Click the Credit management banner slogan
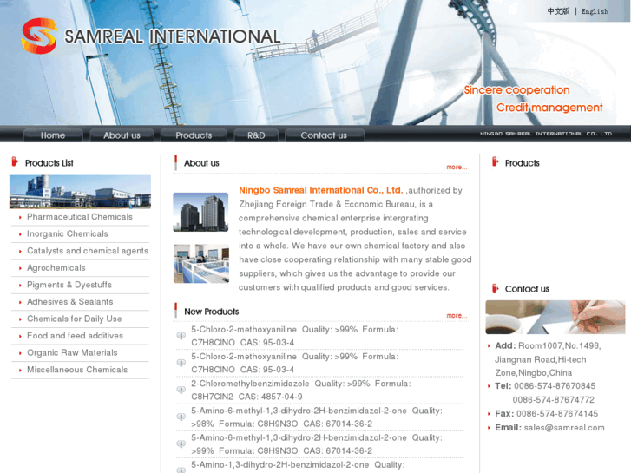This screenshot has height=473, width=631. [x=549, y=108]
